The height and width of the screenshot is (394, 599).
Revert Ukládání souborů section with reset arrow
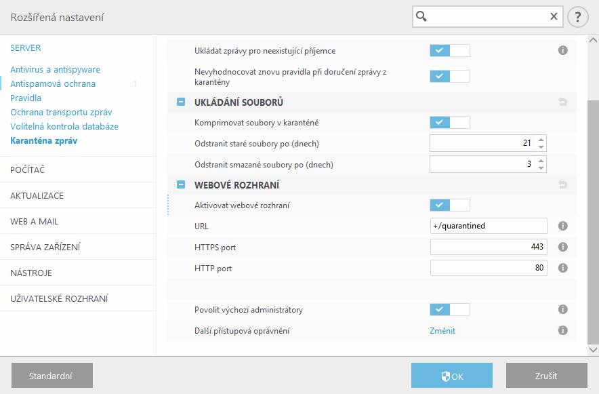[562, 102]
